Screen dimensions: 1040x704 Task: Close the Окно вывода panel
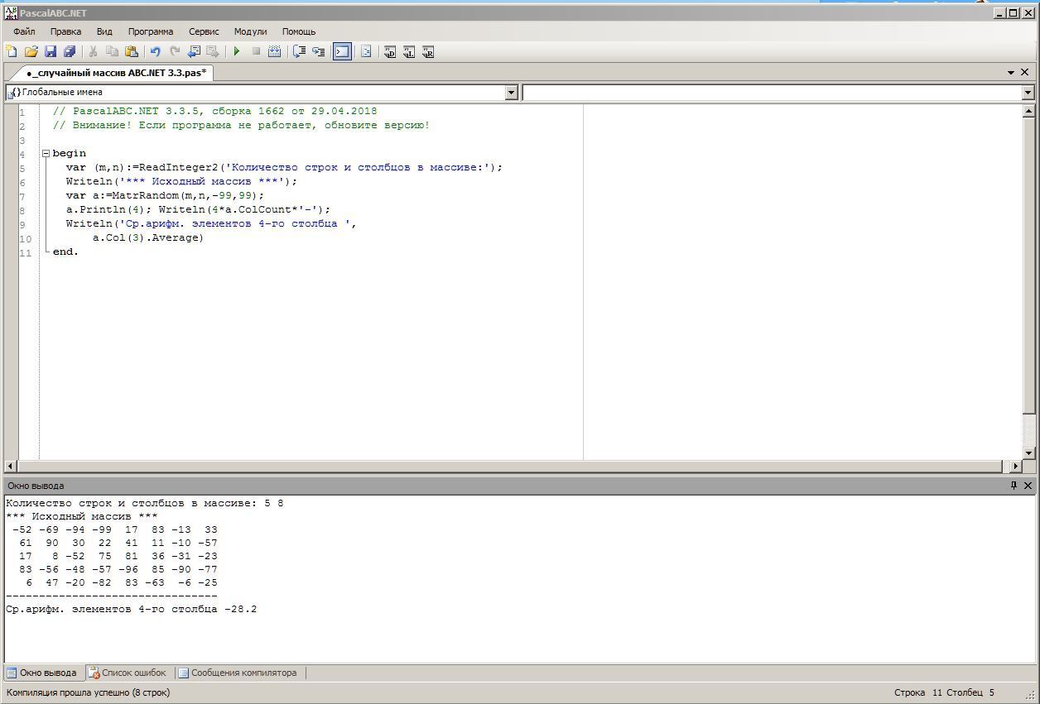click(1028, 486)
